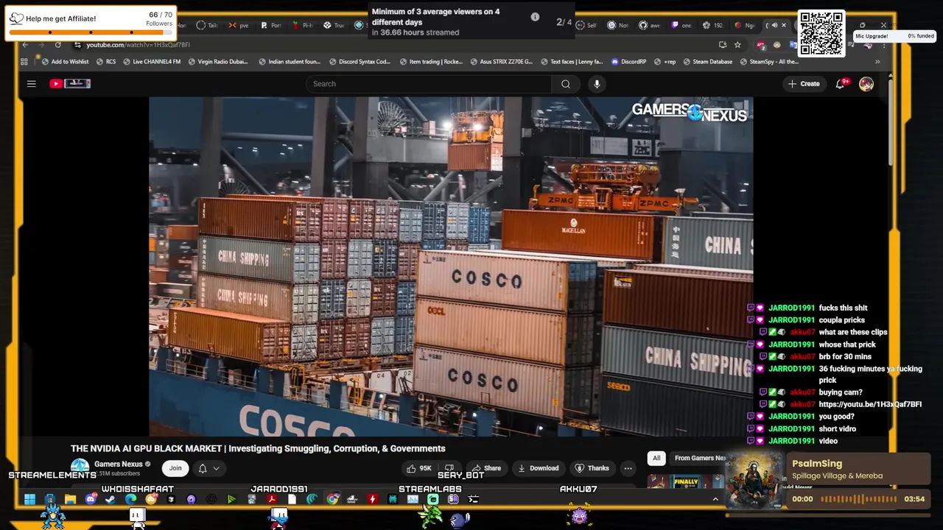Image resolution: width=943 pixels, height=530 pixels.
Task: Open YouTube notifications bell
Action: (841, 84)
